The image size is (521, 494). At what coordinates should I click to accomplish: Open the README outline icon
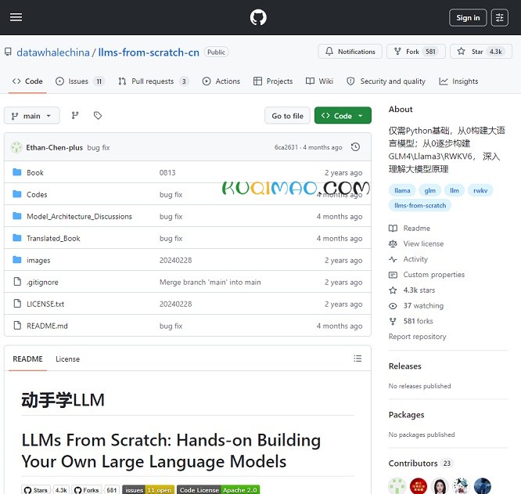point(358,359)
